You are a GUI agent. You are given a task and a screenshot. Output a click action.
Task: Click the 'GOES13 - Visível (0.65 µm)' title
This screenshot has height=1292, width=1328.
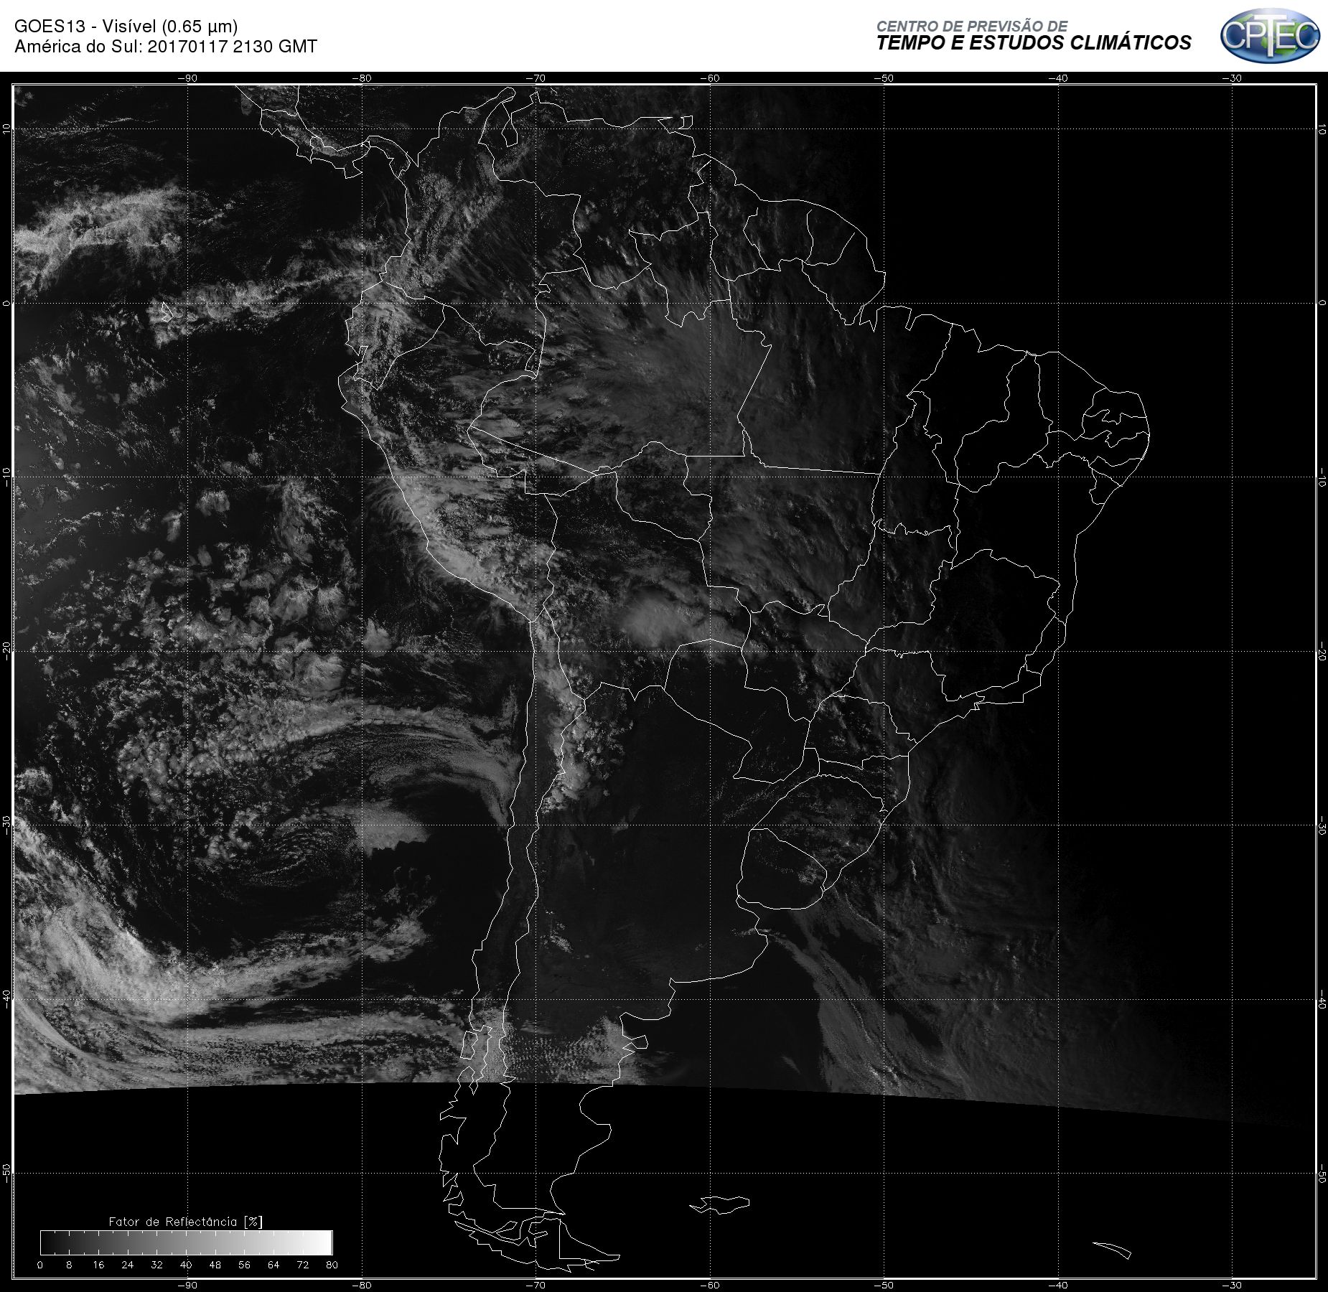point(126,27)
